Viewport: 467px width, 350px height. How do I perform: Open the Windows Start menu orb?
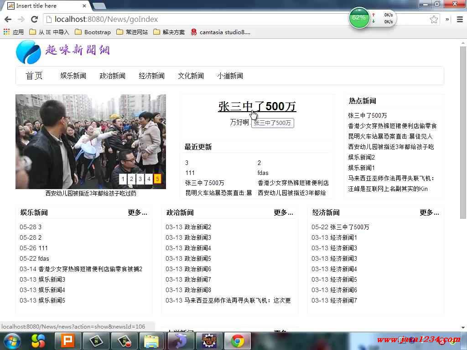coord(12,341)
